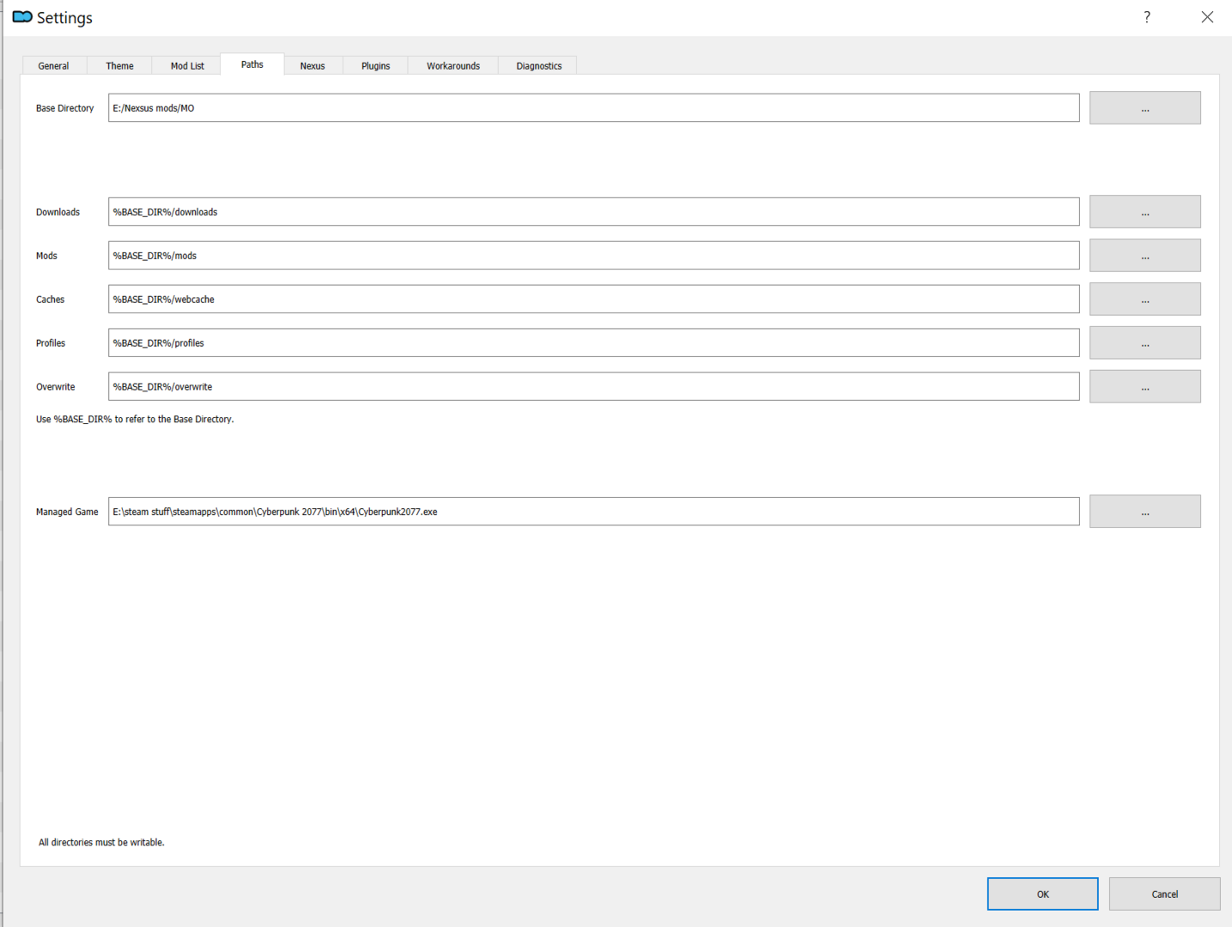Screen dimensions: 1232x927
Task: Click the Caches path field
Action: 593,300
